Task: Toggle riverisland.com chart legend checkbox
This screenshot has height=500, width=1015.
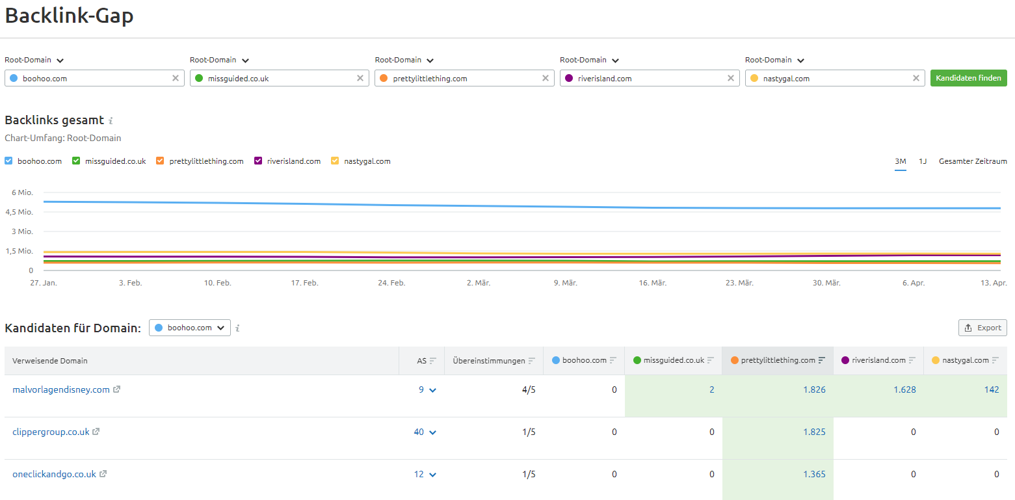Action: click(x=258, y=161)
